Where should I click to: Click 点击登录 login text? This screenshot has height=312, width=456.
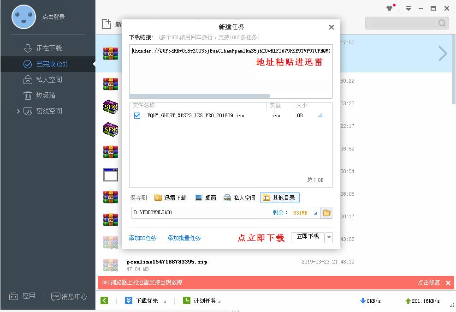[x=53, y=17]
